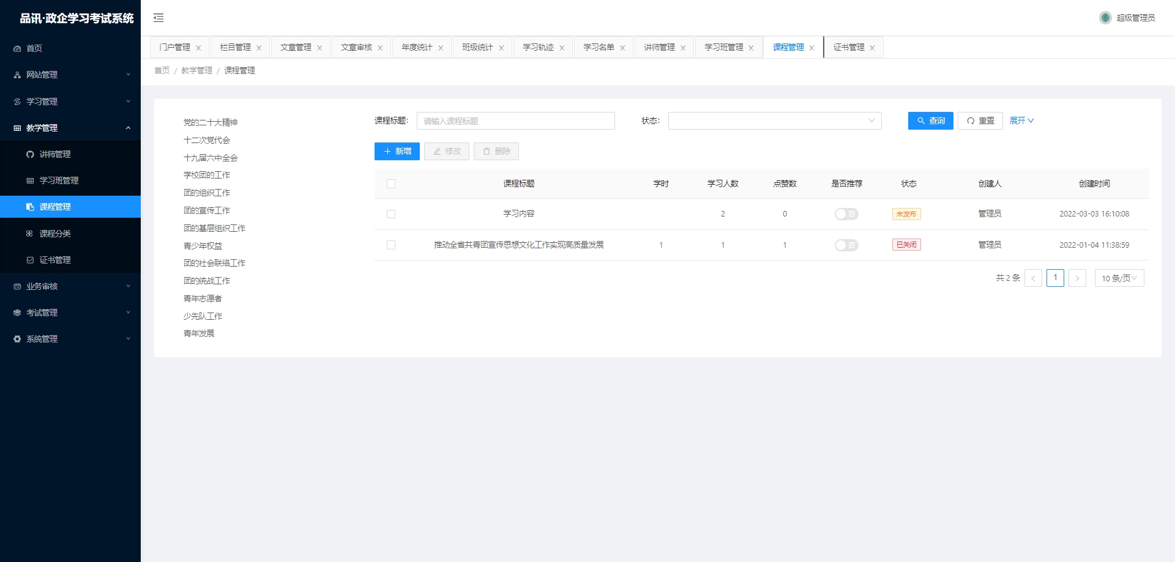The height and width of the screenshot is (562, 1175).
Task: Collapse the 教学管理 sidebar menu
Action: tap(70, 128)
